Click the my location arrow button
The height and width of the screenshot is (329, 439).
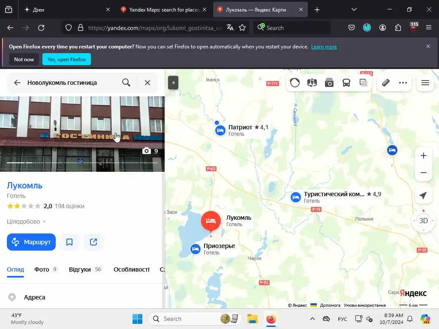tap(423, 195)
